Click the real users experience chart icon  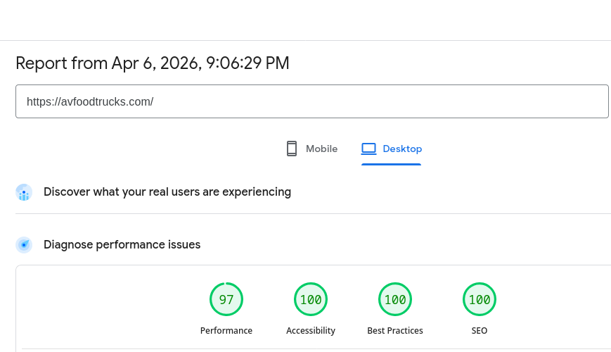pyautogui.click(x=24, y=192)
